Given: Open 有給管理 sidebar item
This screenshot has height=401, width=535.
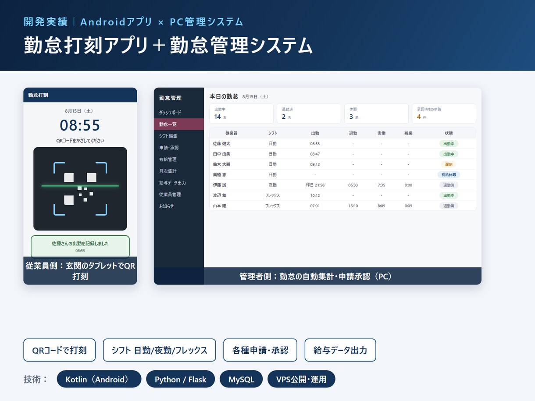Looking at the screenshot, I should pos(178,160).
